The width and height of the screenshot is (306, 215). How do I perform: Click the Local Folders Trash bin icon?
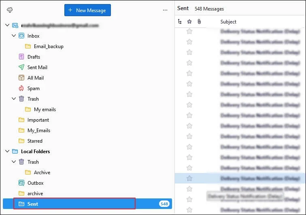[21, 162]
